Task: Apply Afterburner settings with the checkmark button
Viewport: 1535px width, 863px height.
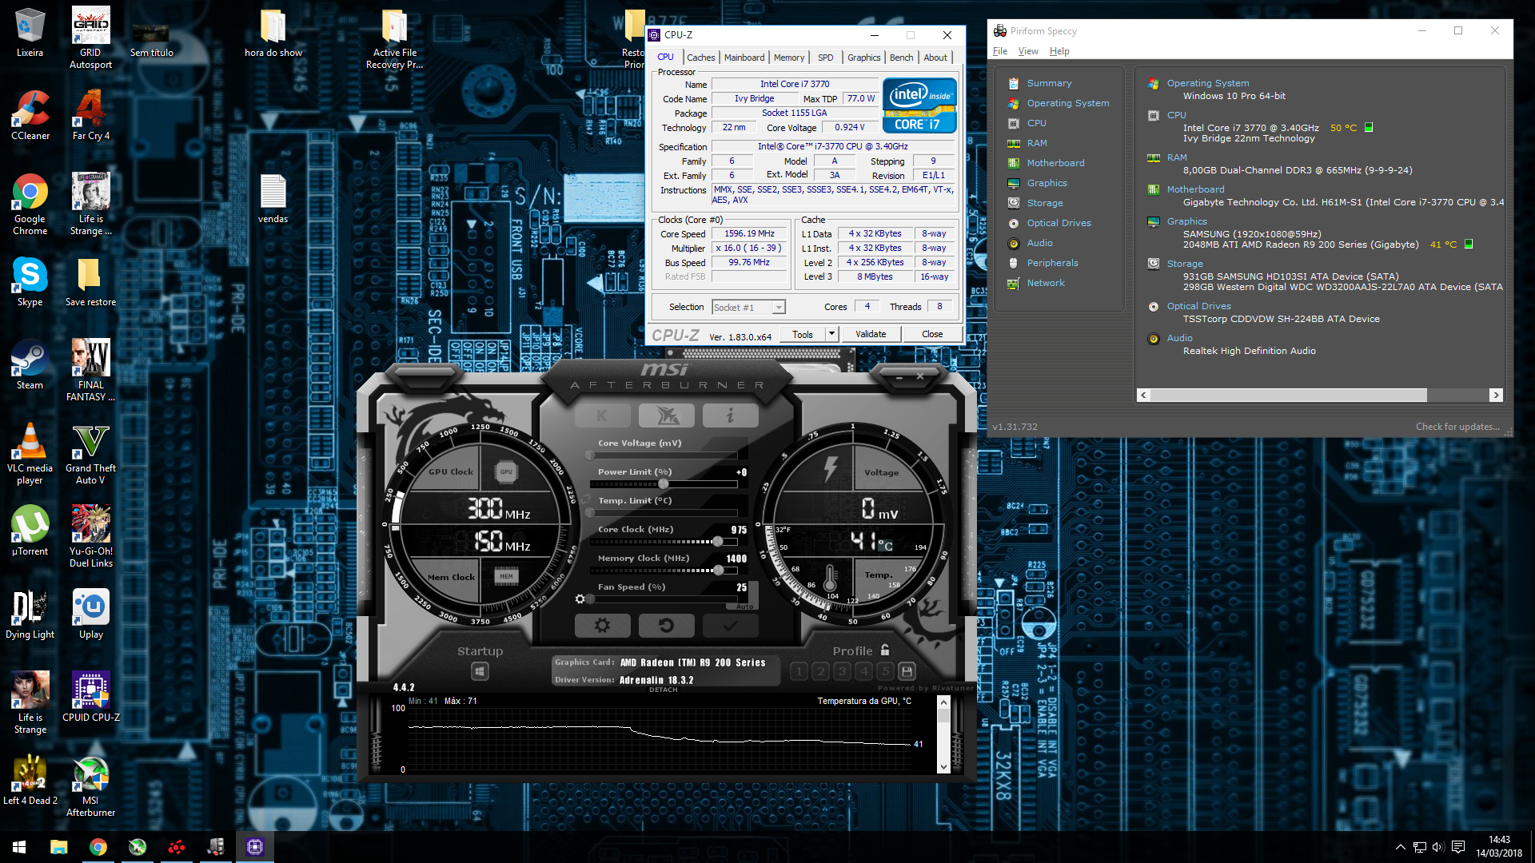Action: [730, 626]
